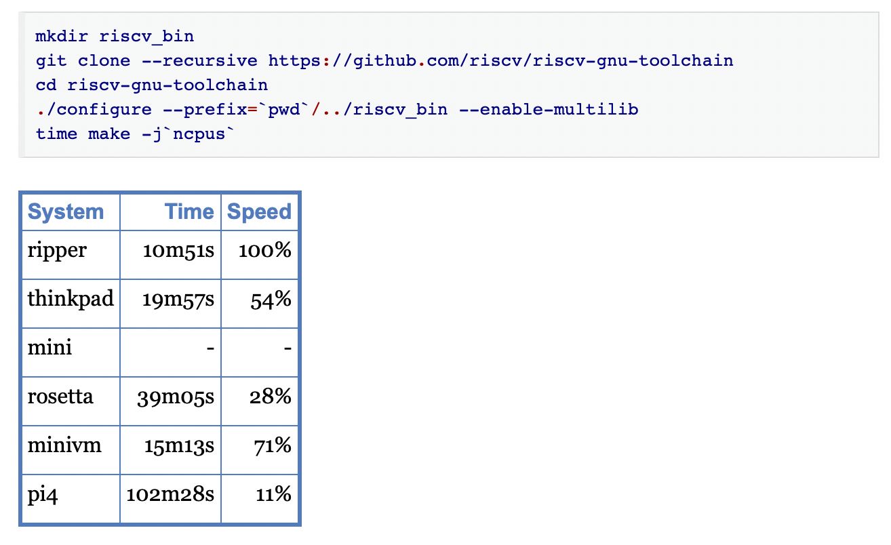This screenshot has width=891, height=545.
Task: Click the thinkpad system cell
Action: 70,300
